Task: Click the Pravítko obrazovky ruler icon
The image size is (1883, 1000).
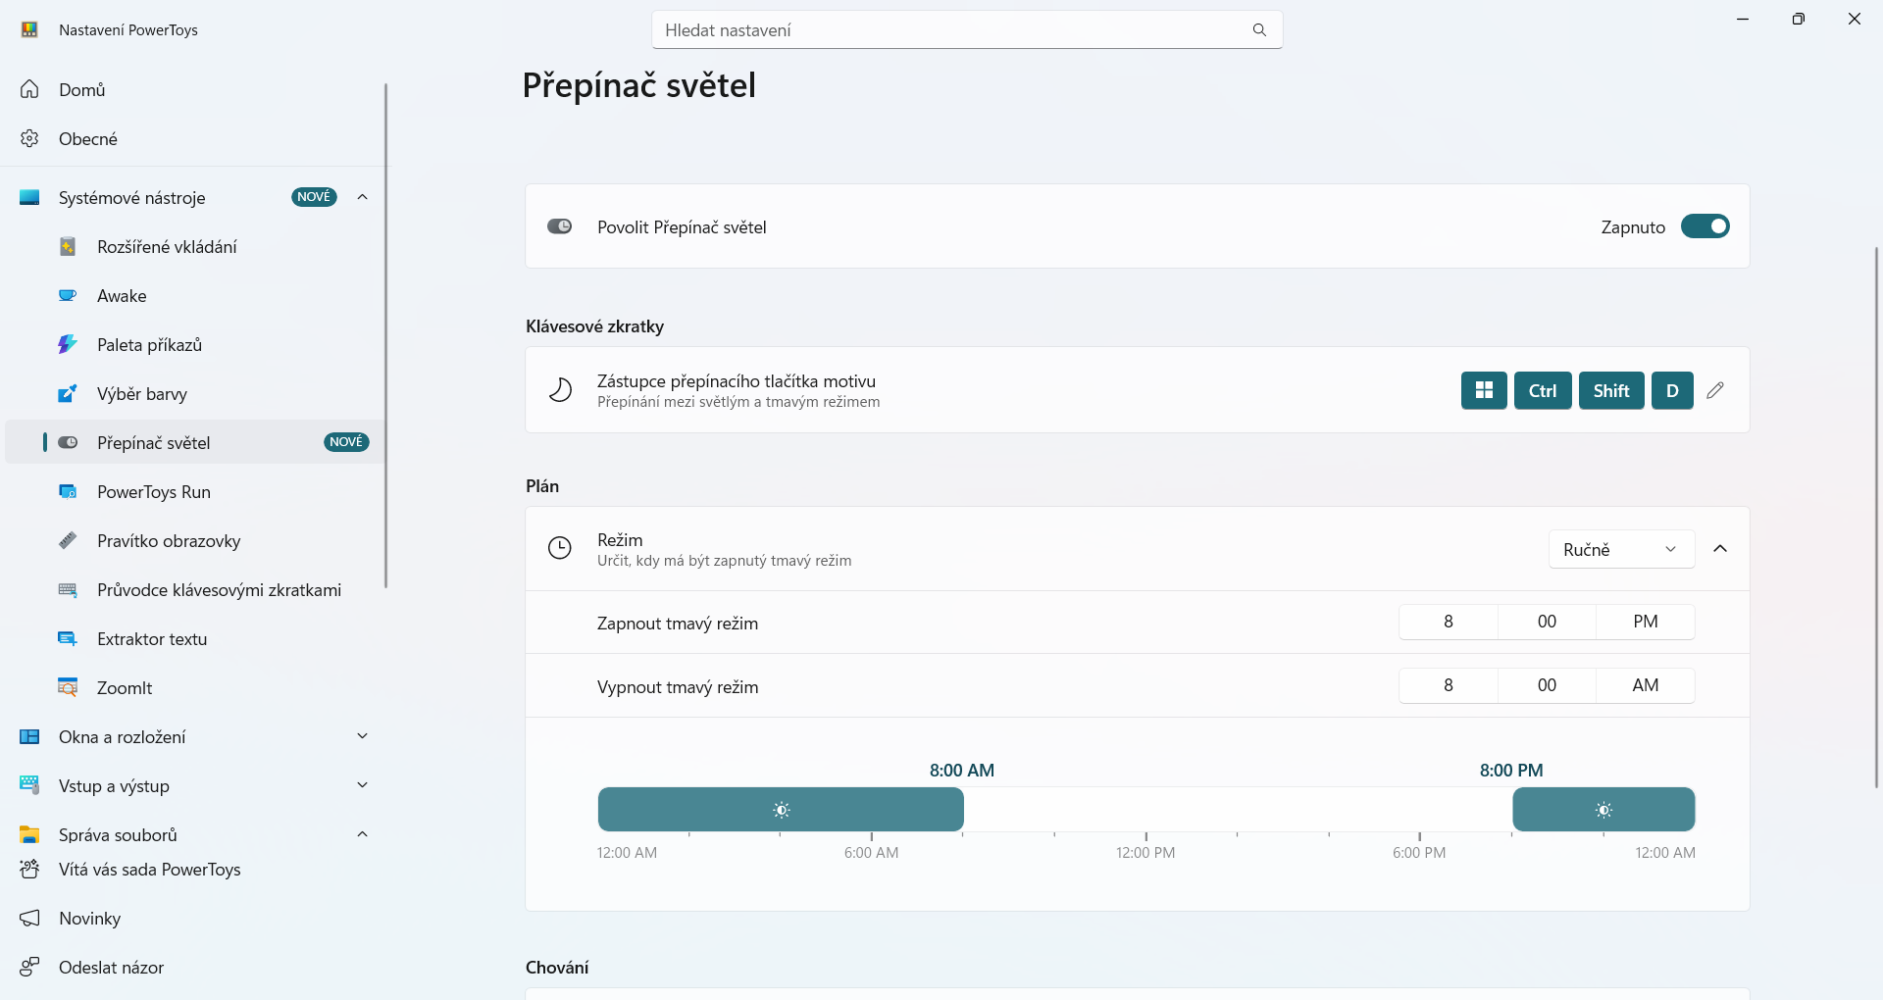Action: 68,540
